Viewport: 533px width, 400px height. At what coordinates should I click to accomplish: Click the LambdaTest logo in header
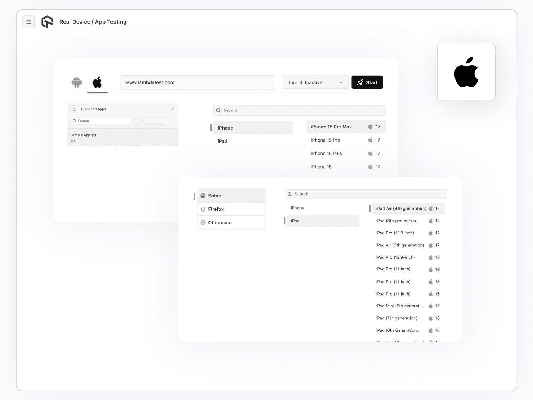click(x=47, y=22)
